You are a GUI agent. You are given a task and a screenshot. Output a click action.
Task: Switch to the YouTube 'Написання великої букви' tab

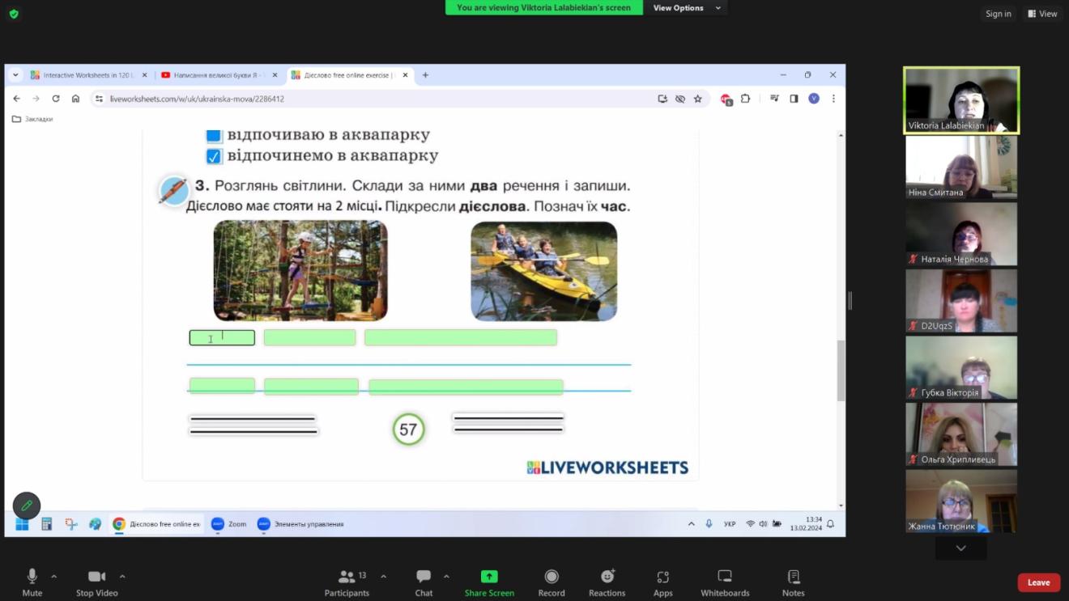(x=215, y=75)
